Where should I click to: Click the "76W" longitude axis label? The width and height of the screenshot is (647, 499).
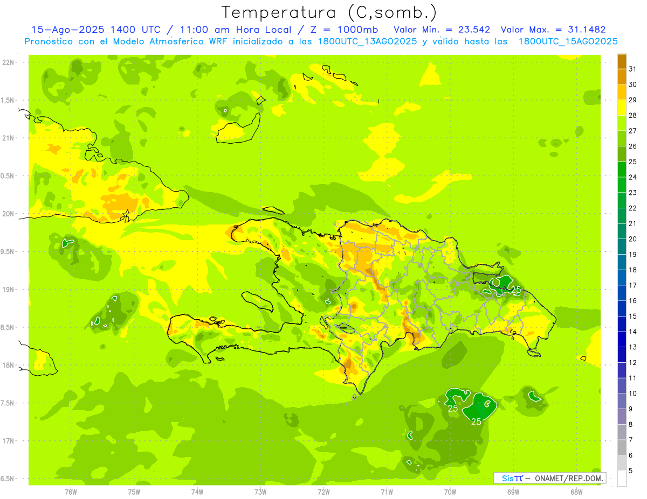(x=71, y=492)
